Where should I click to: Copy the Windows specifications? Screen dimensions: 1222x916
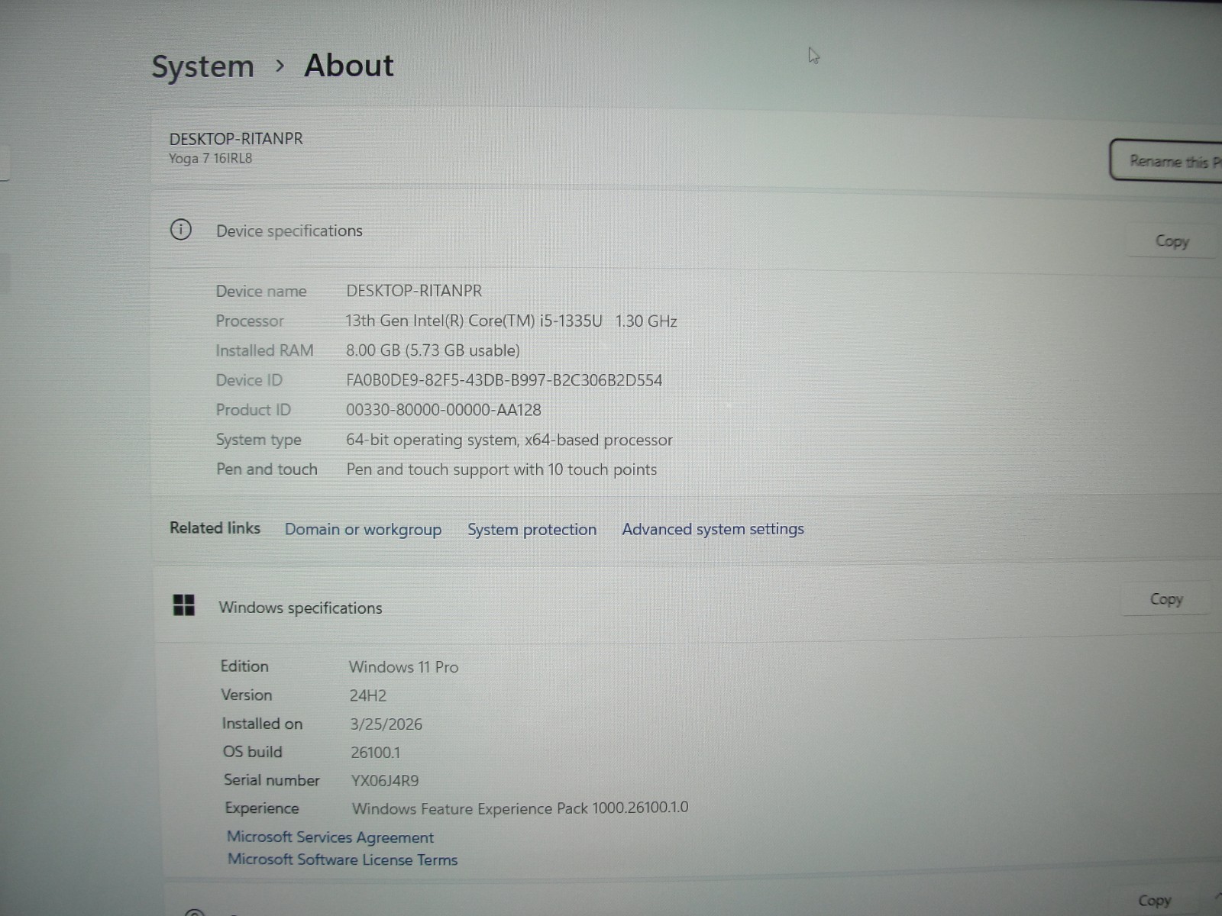coord(1166,599)
